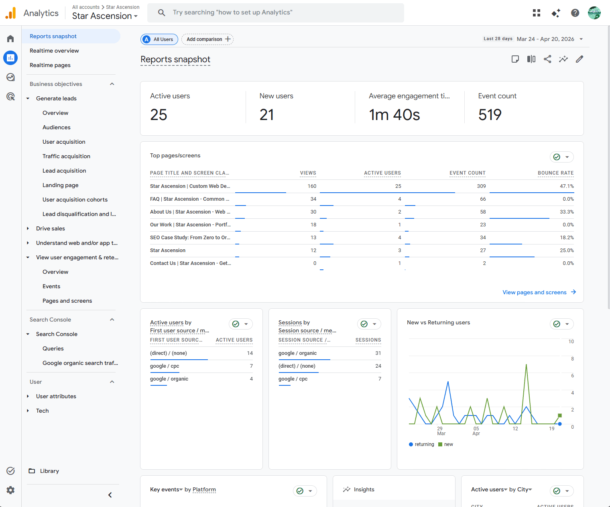Collapse the Search Console section header
This screenshot has height=507, width=610.
coord(112,320)
